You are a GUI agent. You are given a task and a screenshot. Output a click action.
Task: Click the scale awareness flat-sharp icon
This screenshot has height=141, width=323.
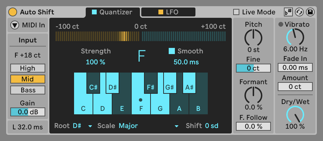coord(288,12)
